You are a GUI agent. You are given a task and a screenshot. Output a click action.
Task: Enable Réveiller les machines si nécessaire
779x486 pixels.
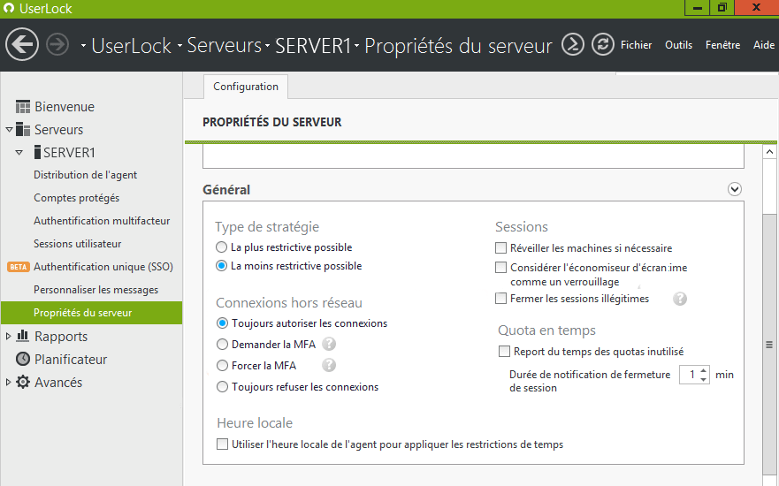pos(501,248)
